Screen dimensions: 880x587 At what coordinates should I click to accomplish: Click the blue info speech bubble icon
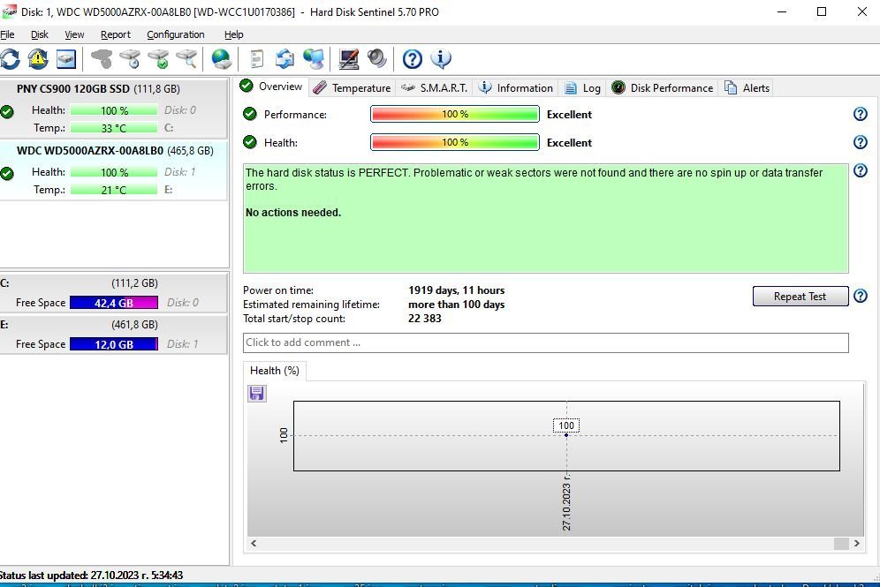440,59
